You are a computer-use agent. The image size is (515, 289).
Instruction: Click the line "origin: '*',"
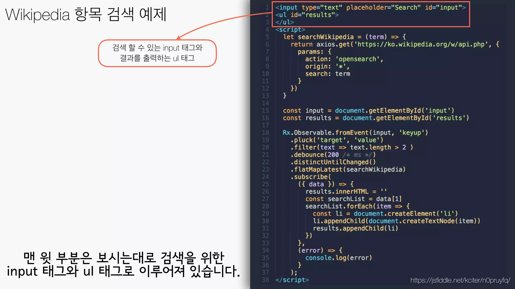[x=327, y=66]
